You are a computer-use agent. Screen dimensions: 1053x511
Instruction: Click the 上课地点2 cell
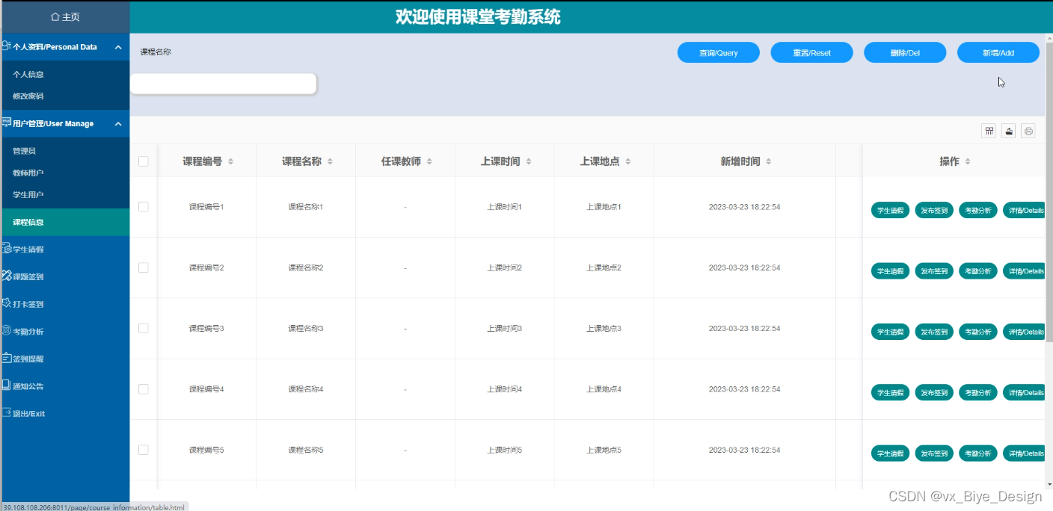tap(604, 267)
